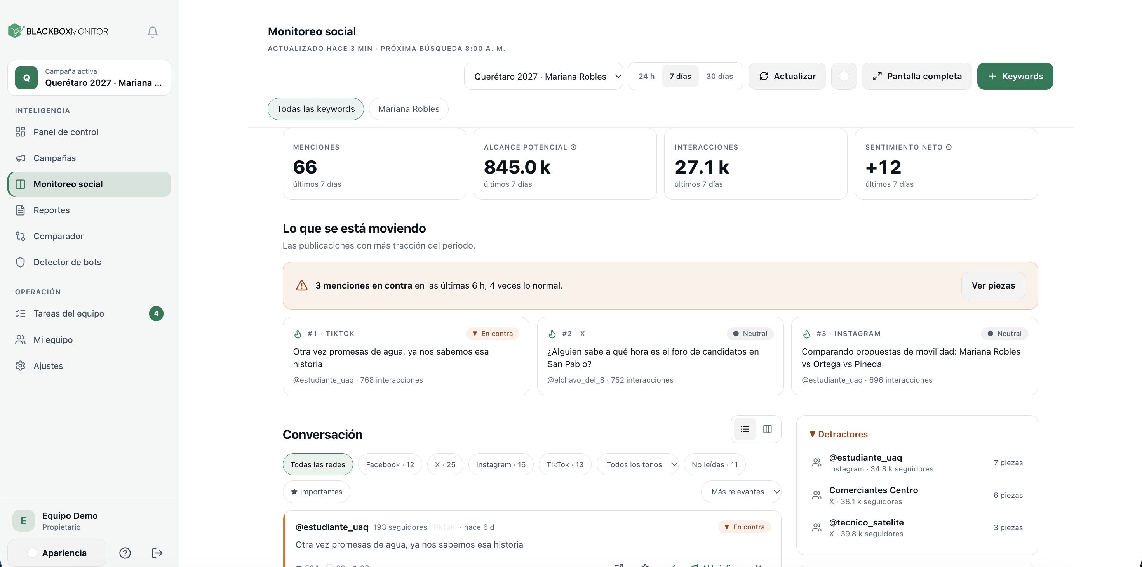Open the Comerciantes Centro detractor row
This screenshot has width=1142, height=567.
[x=917, y=495]
